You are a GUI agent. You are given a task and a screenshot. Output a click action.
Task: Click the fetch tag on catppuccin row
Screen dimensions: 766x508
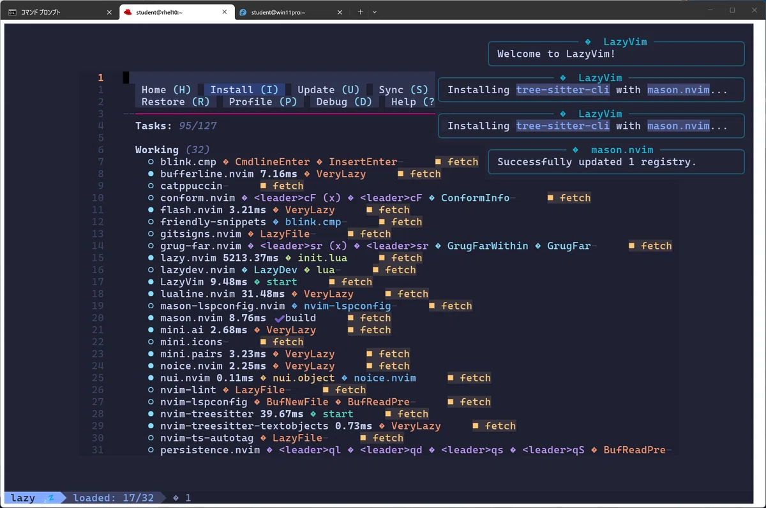(x=282, y=186)
